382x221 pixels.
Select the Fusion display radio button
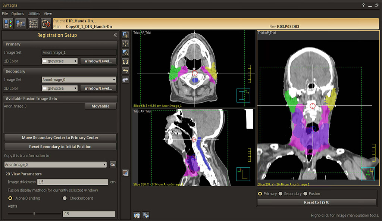(305, 194)
